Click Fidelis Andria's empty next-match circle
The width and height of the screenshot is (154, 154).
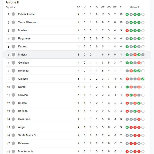pos(143,14)
